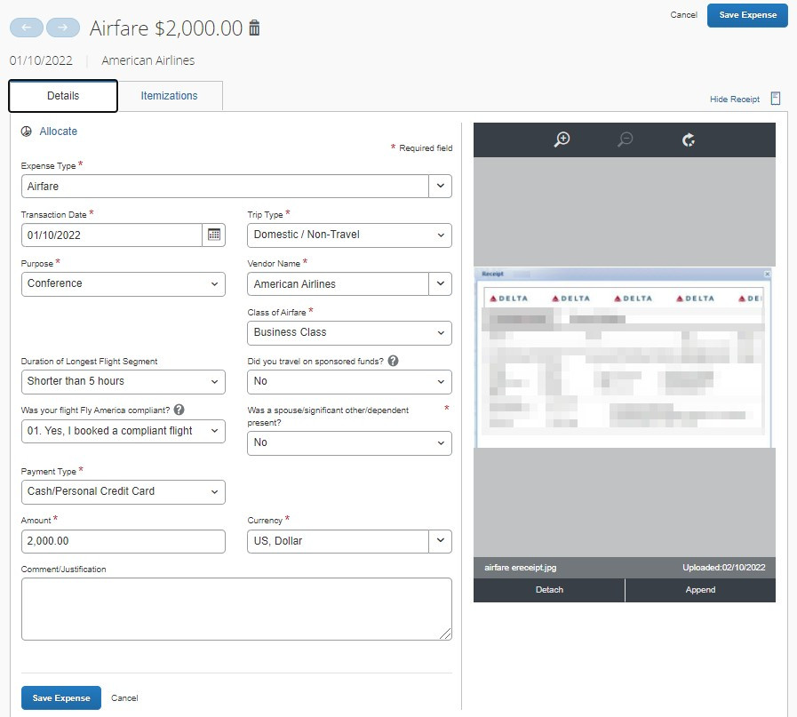Switch to the Itemizations tab

(169, 96)
